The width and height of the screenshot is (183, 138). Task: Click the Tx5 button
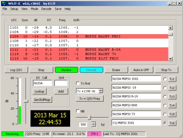(172, 114)
